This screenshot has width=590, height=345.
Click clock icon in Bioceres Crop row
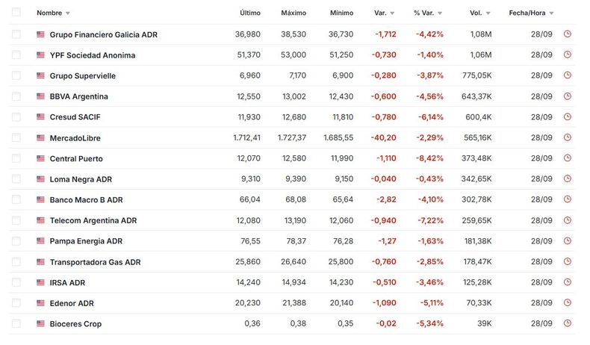click(x=568, y=323)
